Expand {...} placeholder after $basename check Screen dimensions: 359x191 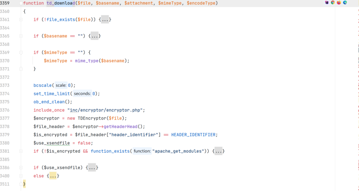95,36
